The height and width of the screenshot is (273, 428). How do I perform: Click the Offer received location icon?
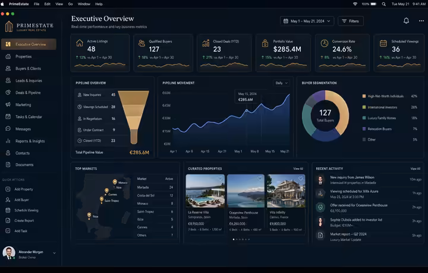pyautogui.click(x=320, y=207)
